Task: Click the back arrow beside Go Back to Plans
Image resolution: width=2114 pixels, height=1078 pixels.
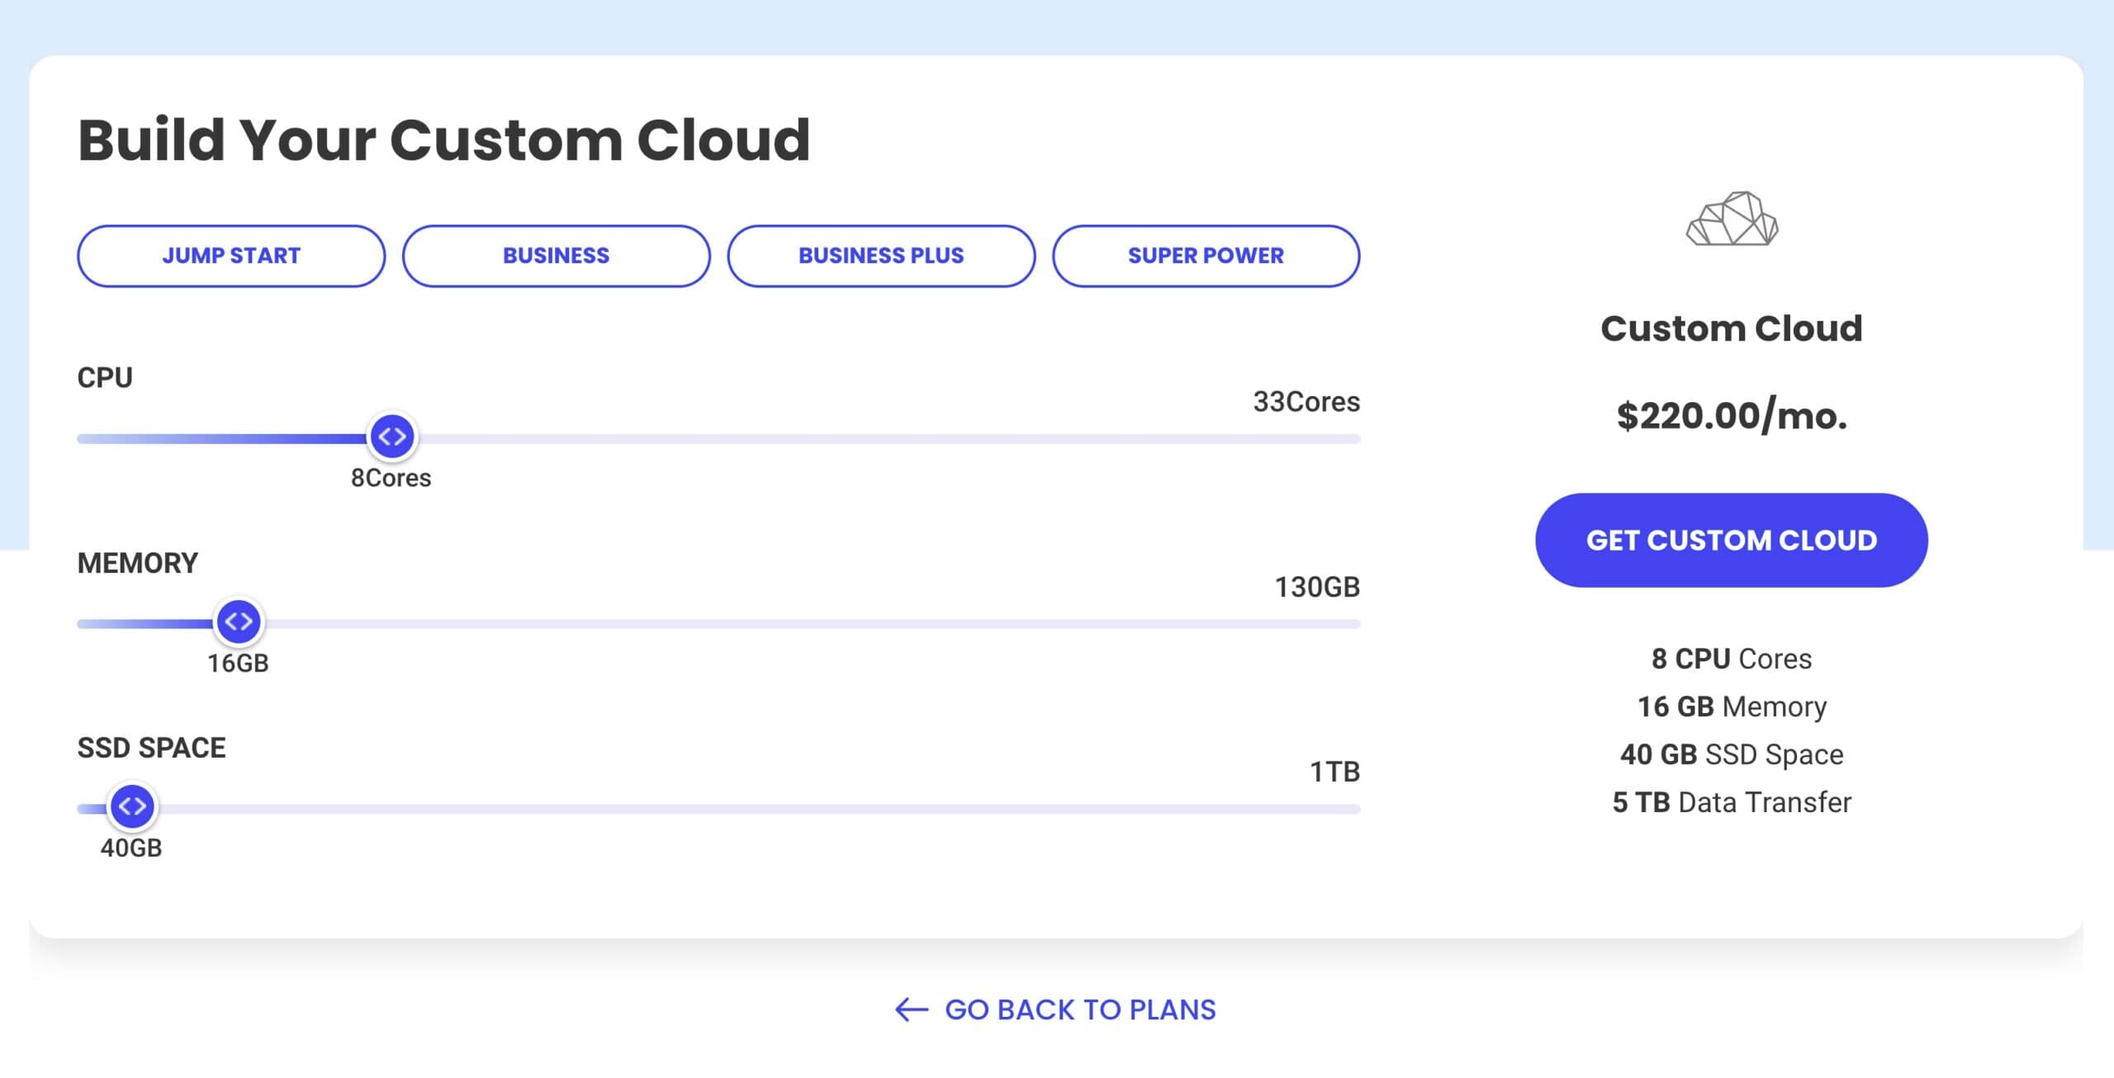Action: tap(912, 1009)
